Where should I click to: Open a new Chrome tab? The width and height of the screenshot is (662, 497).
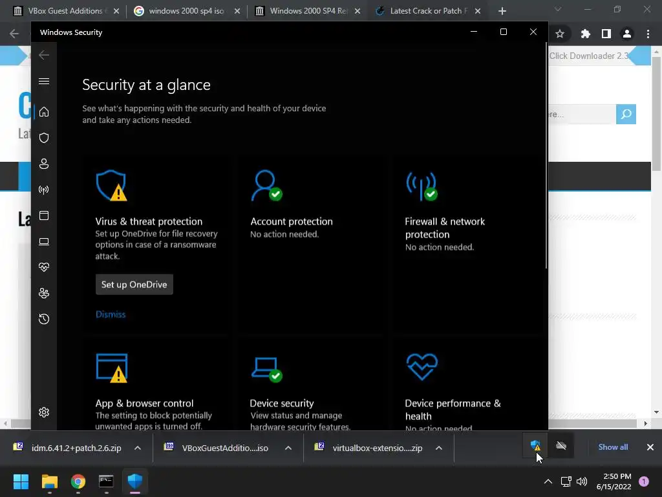coord(502,11)
